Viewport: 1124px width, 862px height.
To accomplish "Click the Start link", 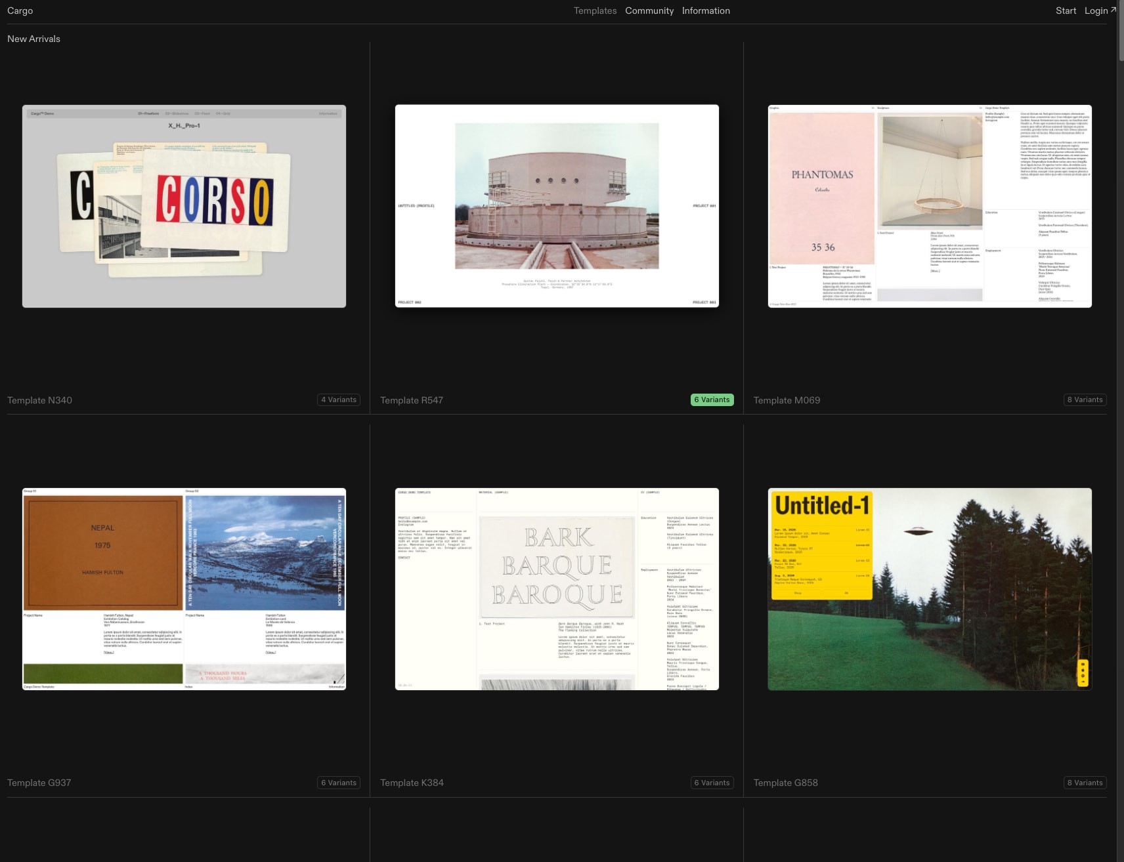I will 1066,10.
